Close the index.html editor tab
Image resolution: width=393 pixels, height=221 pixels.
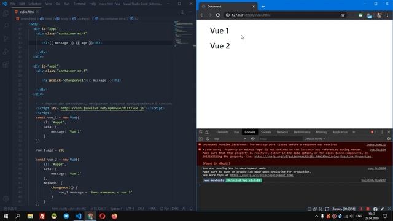pyautogui.click(x=37, y=12)
